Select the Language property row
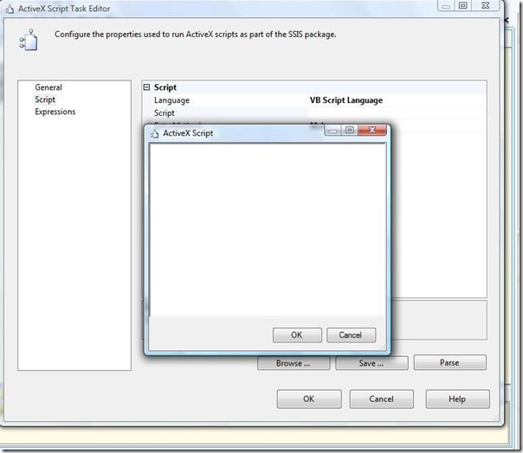This screenshot has height=453, width=523. [314, 100]
